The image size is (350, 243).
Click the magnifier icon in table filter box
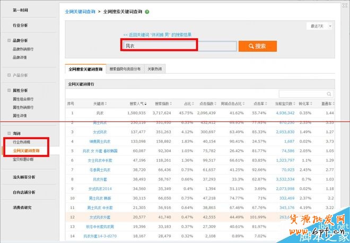pos(329,93)
